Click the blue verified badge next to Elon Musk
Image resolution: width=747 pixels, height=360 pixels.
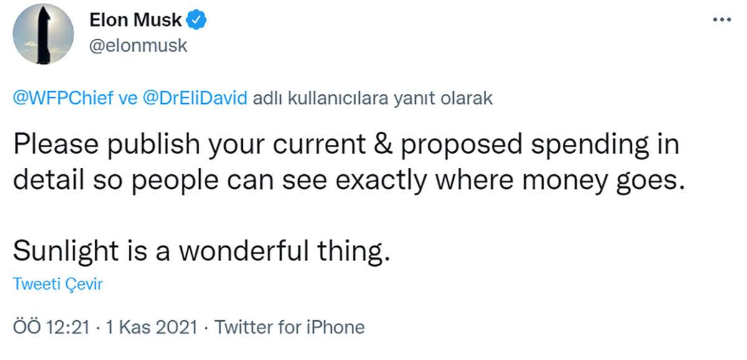tap(196, 19)
